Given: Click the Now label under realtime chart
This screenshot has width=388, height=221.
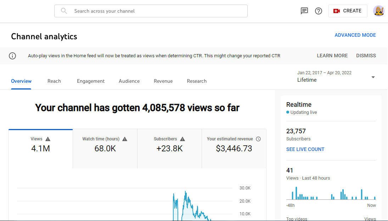Looking at the screenshot, I should (x=371, y=205).
